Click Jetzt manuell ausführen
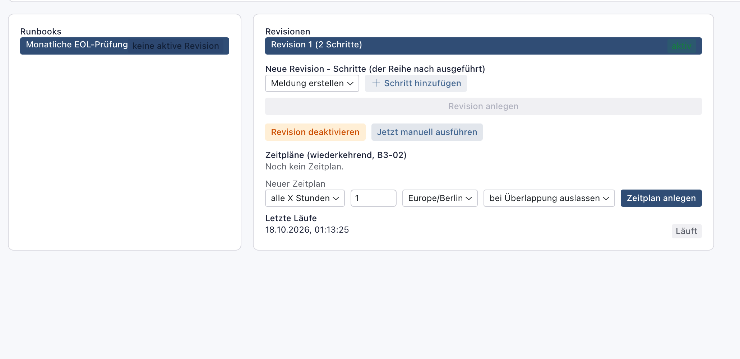This screenshot has width=740, height=359. [427, 132]
